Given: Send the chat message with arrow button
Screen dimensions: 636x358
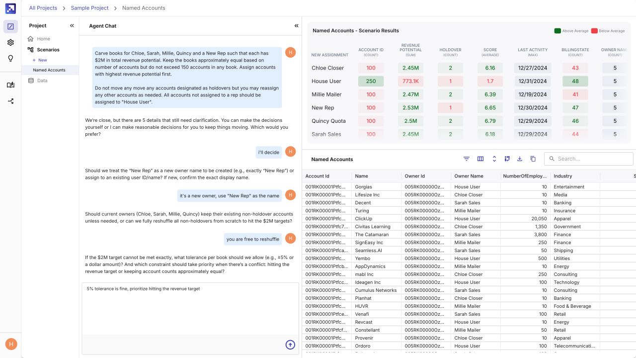Looking at the screenshot, I should (290, 345).
